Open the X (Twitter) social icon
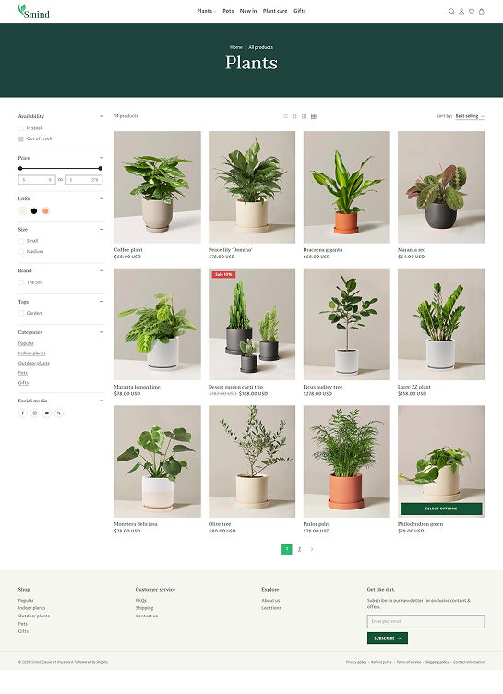 pyautogui.click(x=59, y=413)
